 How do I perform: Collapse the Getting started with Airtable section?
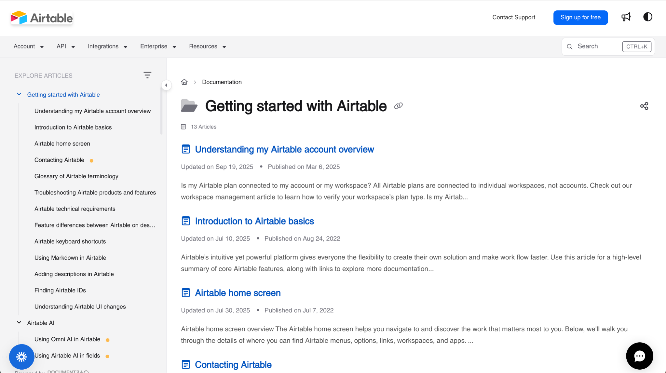(19, 94)
